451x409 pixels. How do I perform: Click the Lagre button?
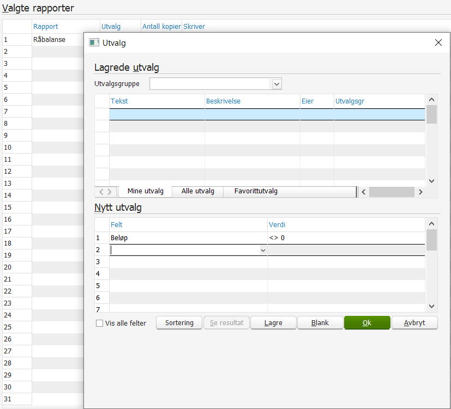pos(273,323)
